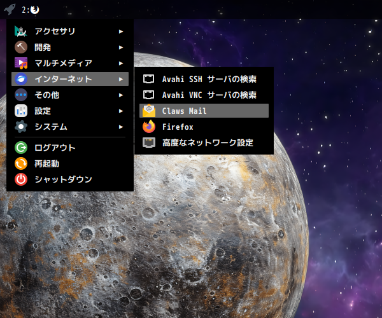
Task: Expand the 開発 submenu arrow
Action: (121, 48)
